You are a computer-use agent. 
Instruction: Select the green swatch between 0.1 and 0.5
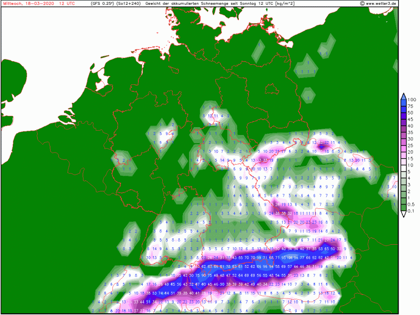403,208
